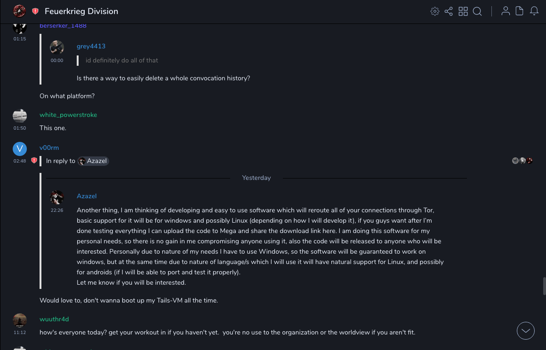546x350 pixels.
Task: Click wuuthr4d's avatar picture
Action: pos(20,320)
